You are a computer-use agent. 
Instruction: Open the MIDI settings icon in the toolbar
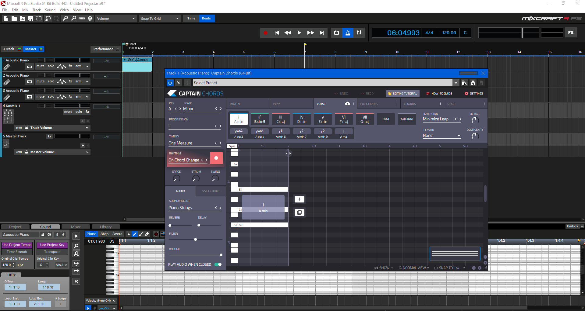(x=82, y=19)
